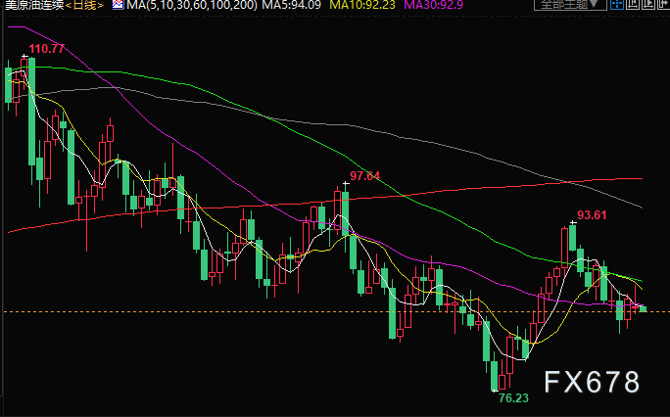
Task: Click the 110.77 high price marker
Action: tap(47, 49)
